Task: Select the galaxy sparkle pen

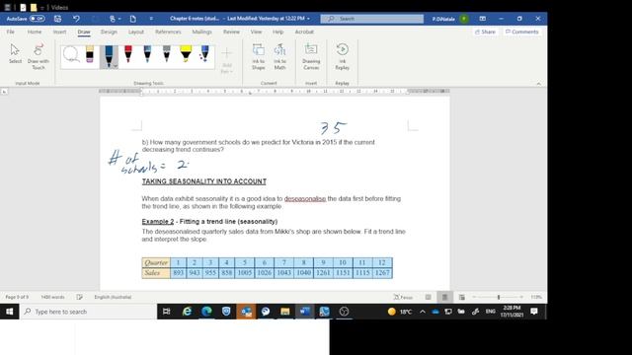Action: [x=204, y=54]
